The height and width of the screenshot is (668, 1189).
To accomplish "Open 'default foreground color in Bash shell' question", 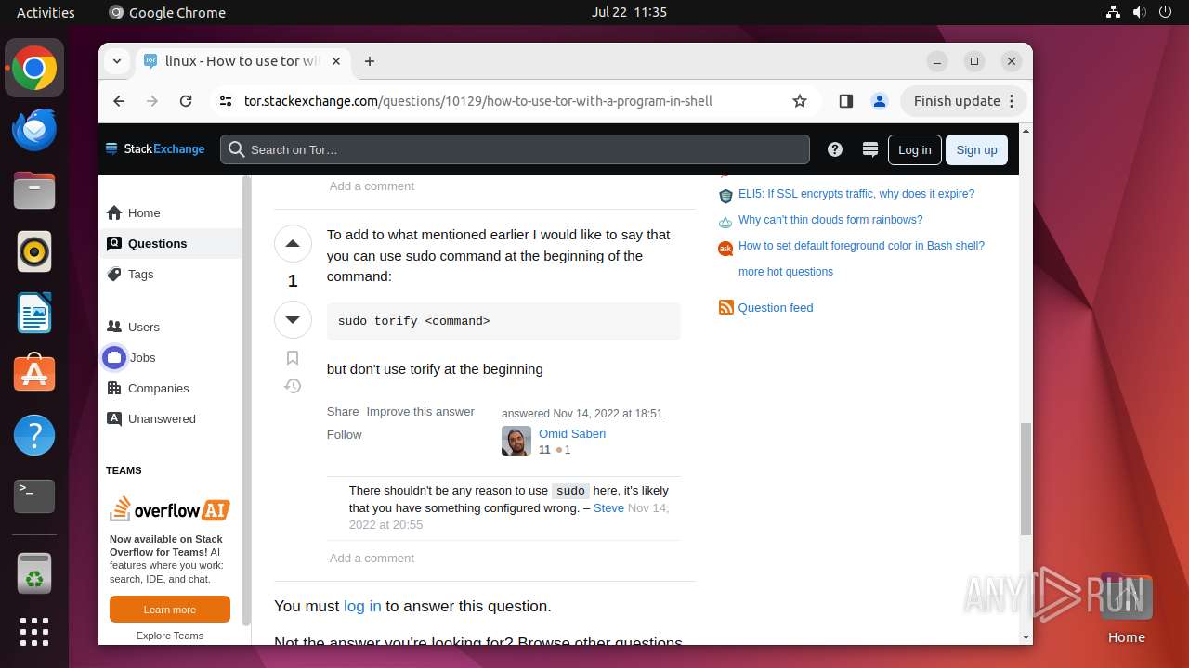I will [861, 246].
